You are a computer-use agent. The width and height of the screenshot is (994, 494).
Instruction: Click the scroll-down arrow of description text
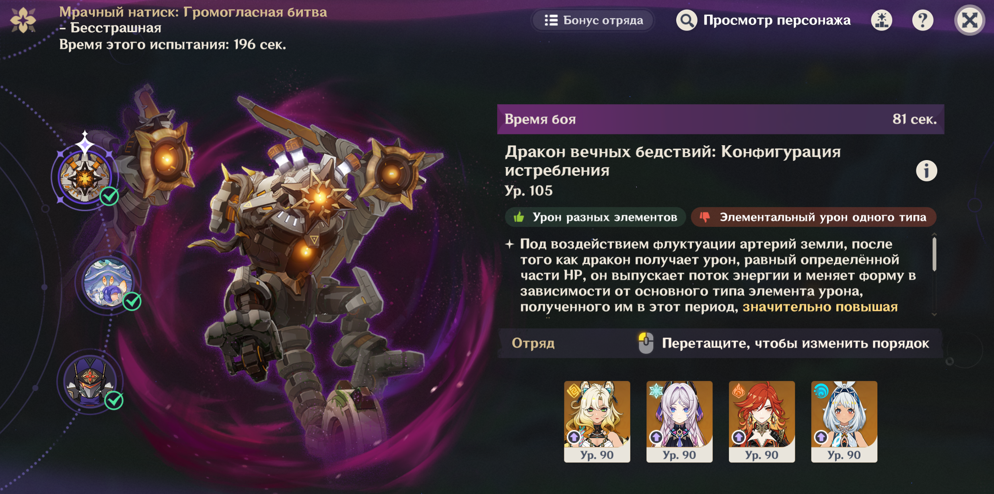934,314
